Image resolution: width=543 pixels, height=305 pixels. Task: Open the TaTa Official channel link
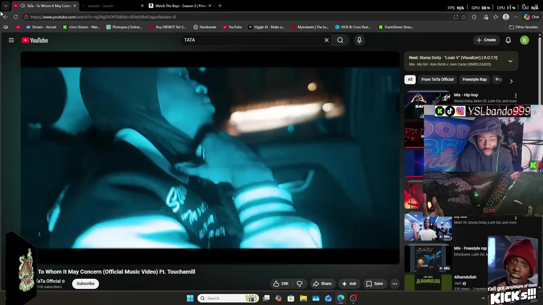pyautogui.click(x=48, y=281)
